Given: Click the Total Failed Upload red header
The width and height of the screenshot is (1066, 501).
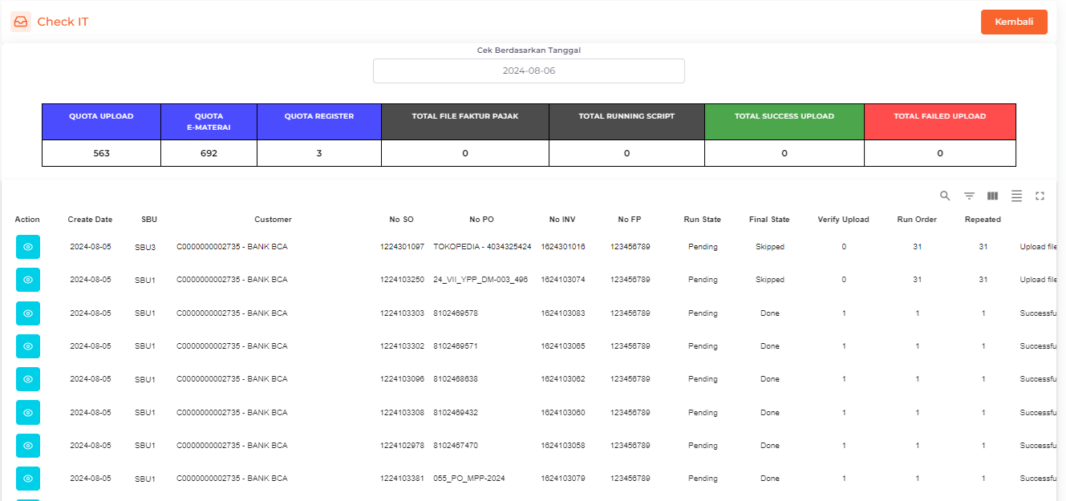Looking at the screenshot, I should 939,116.
